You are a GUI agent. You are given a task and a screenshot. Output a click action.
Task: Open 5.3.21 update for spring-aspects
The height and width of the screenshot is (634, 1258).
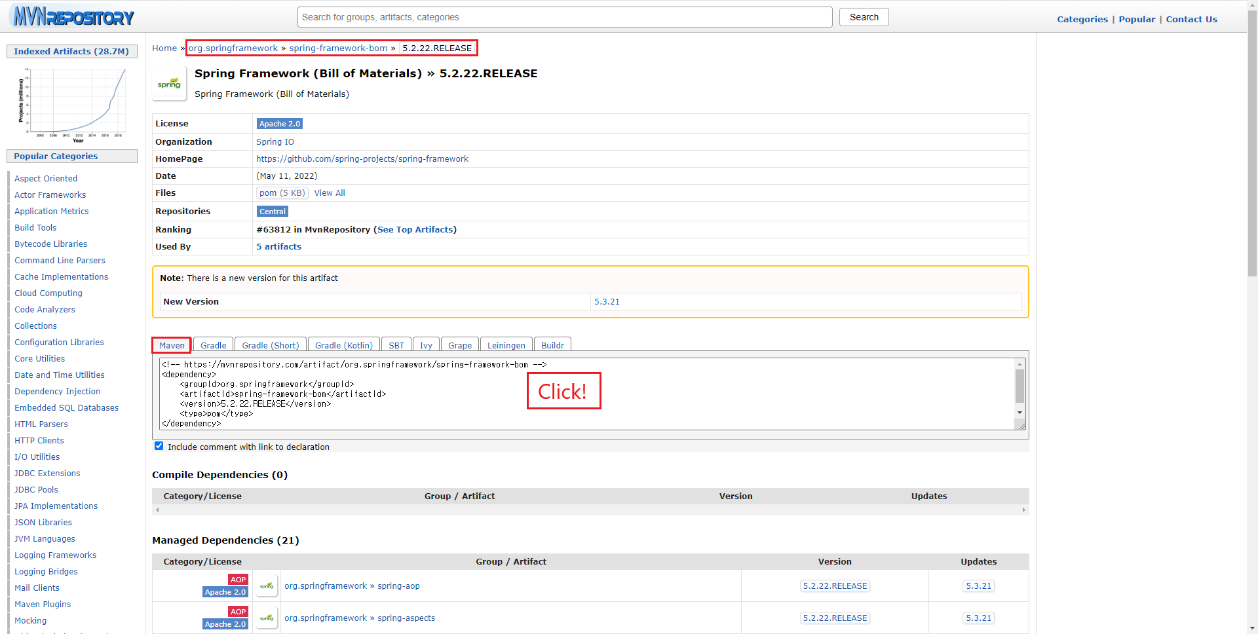978,618
